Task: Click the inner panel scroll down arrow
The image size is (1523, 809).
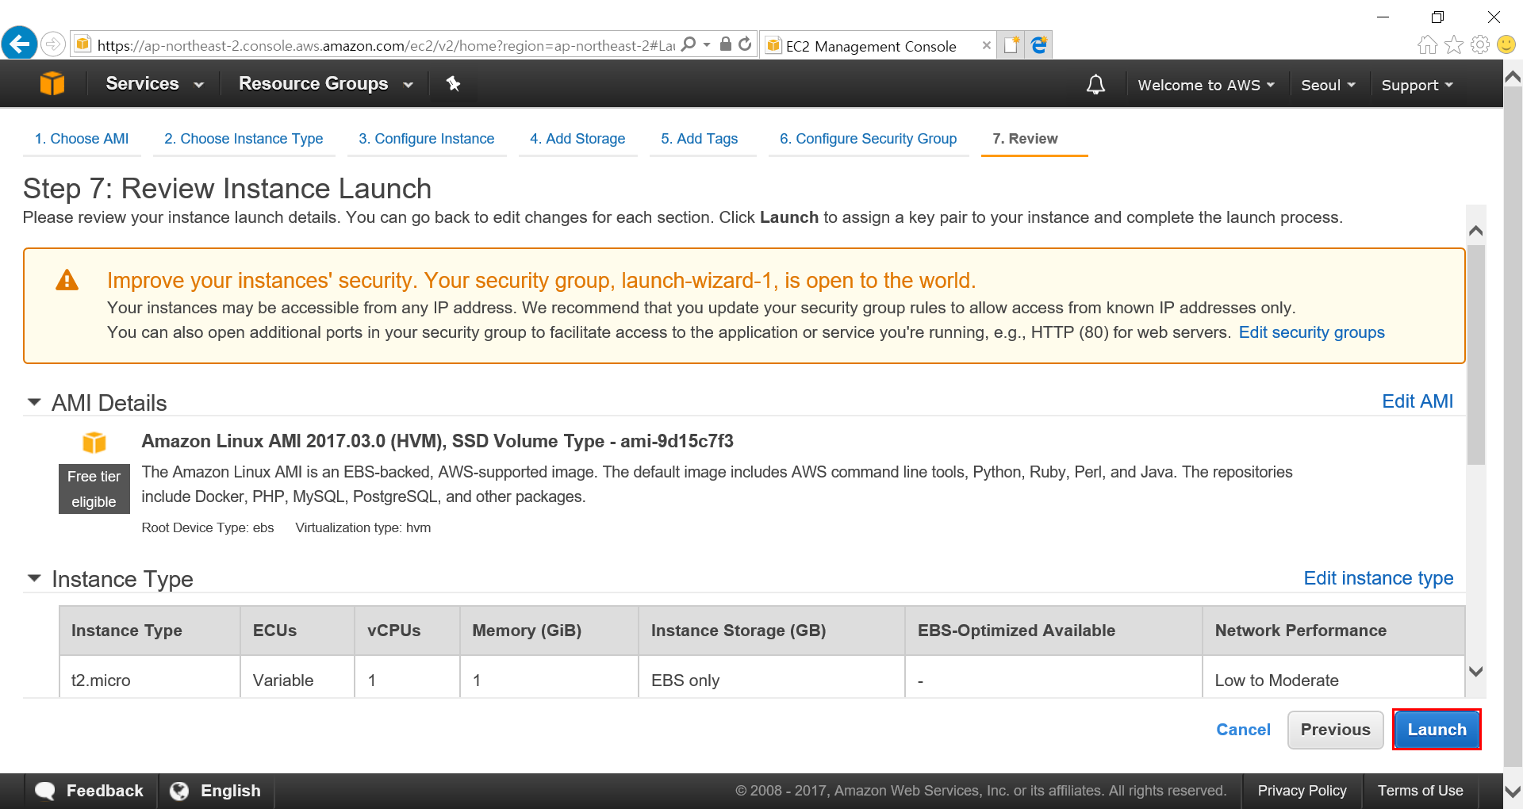Action: tap(1475, 671)
